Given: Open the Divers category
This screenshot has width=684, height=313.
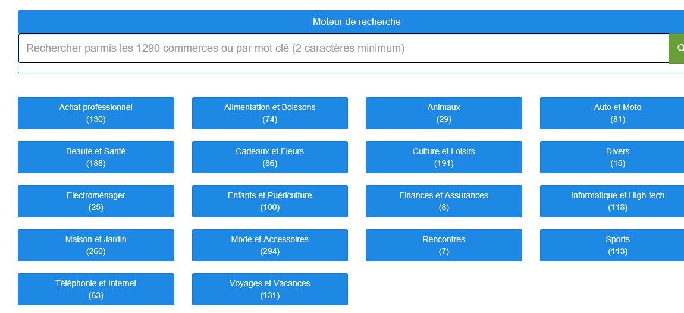Looking at the screenshot, I should pyautogui.click(x=612, y=157).
